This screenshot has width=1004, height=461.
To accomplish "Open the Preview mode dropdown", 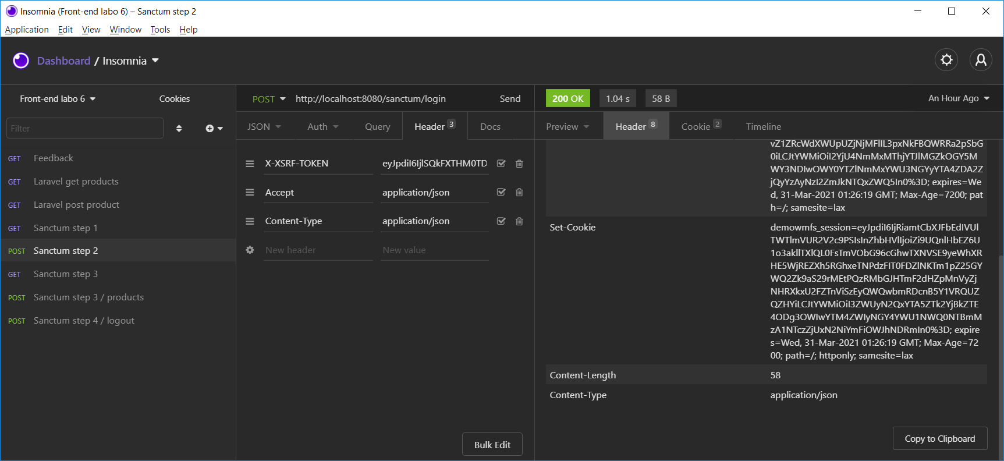I will pyautogui.click(x=567, y=126).
